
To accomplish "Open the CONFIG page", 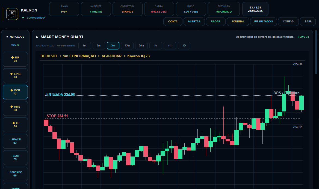I will 288,21.
